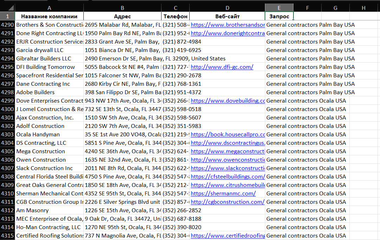
Task: Select address '398 San Filippo Dr SE'
Action: click(122, 92)
